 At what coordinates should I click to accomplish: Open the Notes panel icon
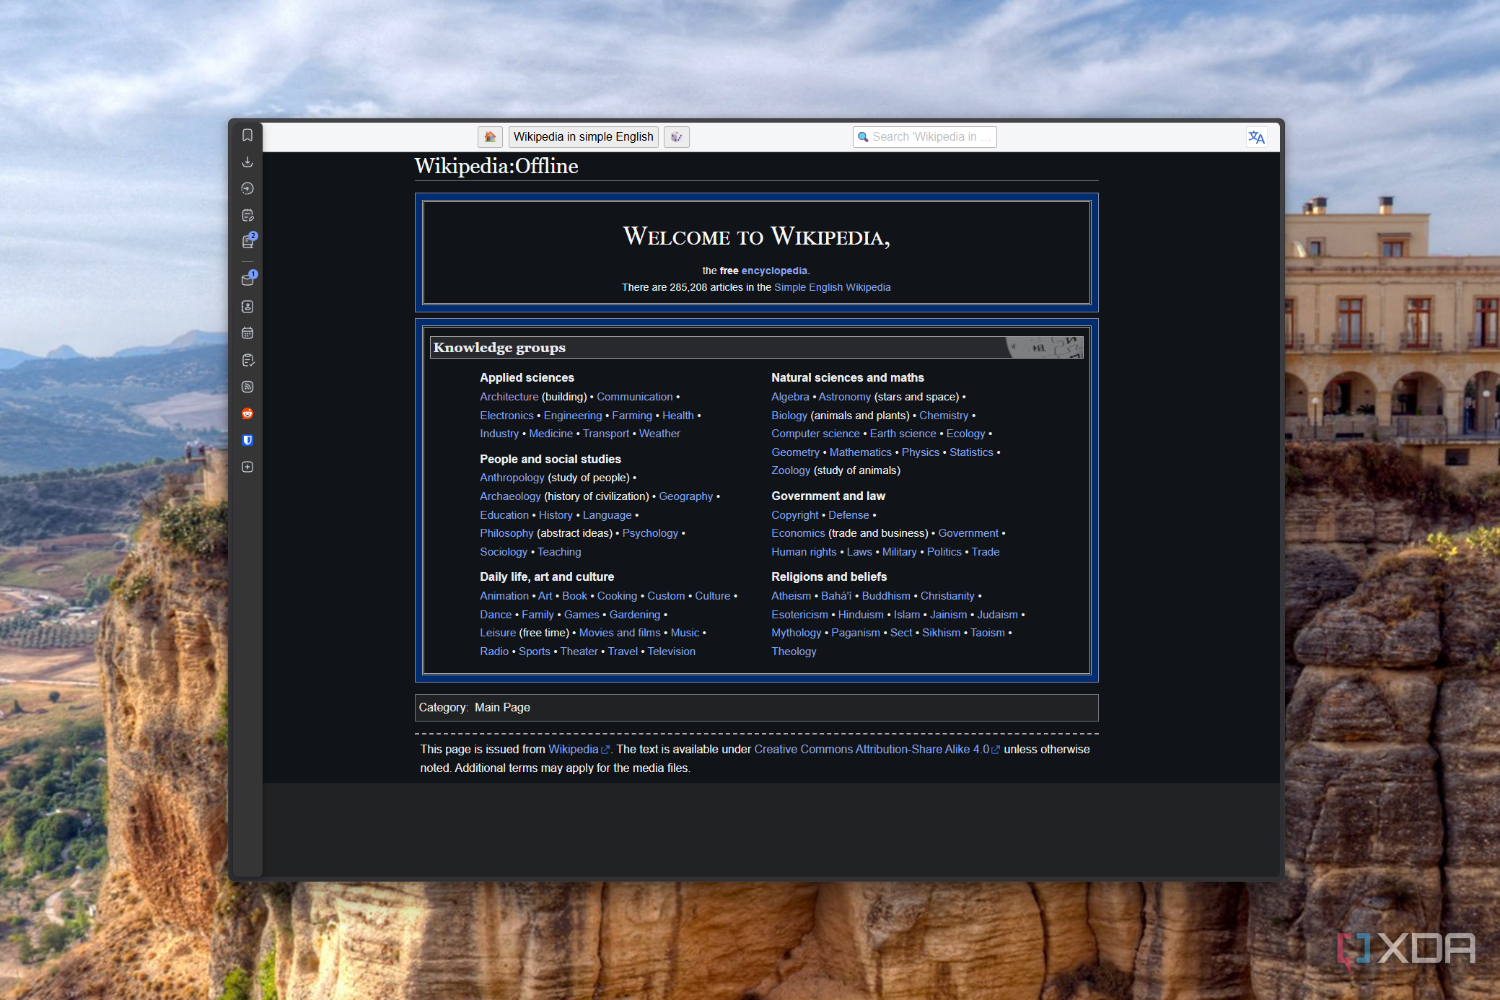click(247, 215)
